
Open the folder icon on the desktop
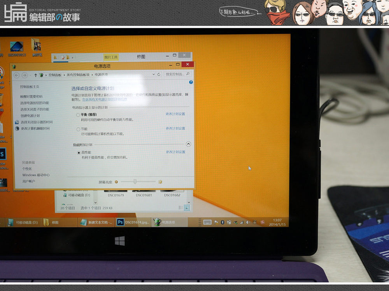(x=37, y=47)
